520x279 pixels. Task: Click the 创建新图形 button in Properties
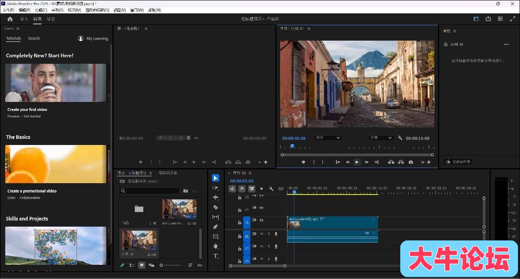click(x=458, y=162)
